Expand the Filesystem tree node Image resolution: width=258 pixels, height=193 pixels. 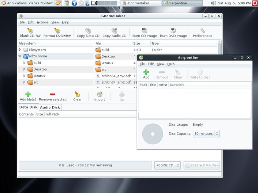click(20, 50)
